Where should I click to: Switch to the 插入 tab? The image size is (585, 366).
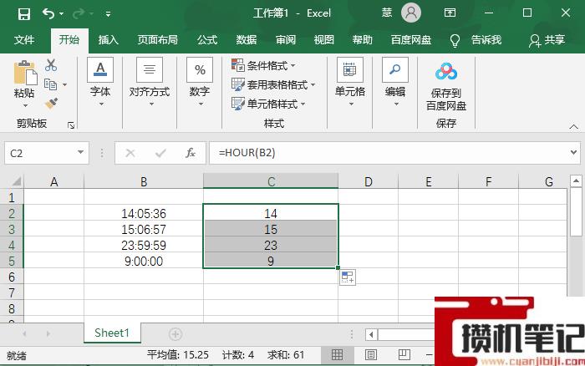108,40
